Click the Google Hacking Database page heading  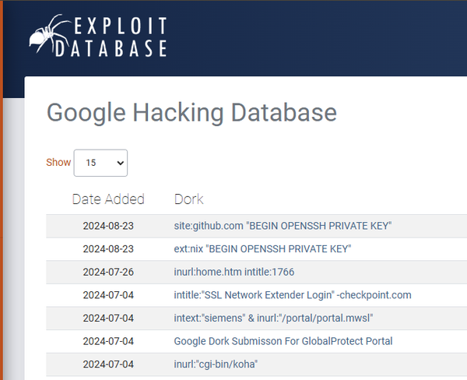(191, 112)
